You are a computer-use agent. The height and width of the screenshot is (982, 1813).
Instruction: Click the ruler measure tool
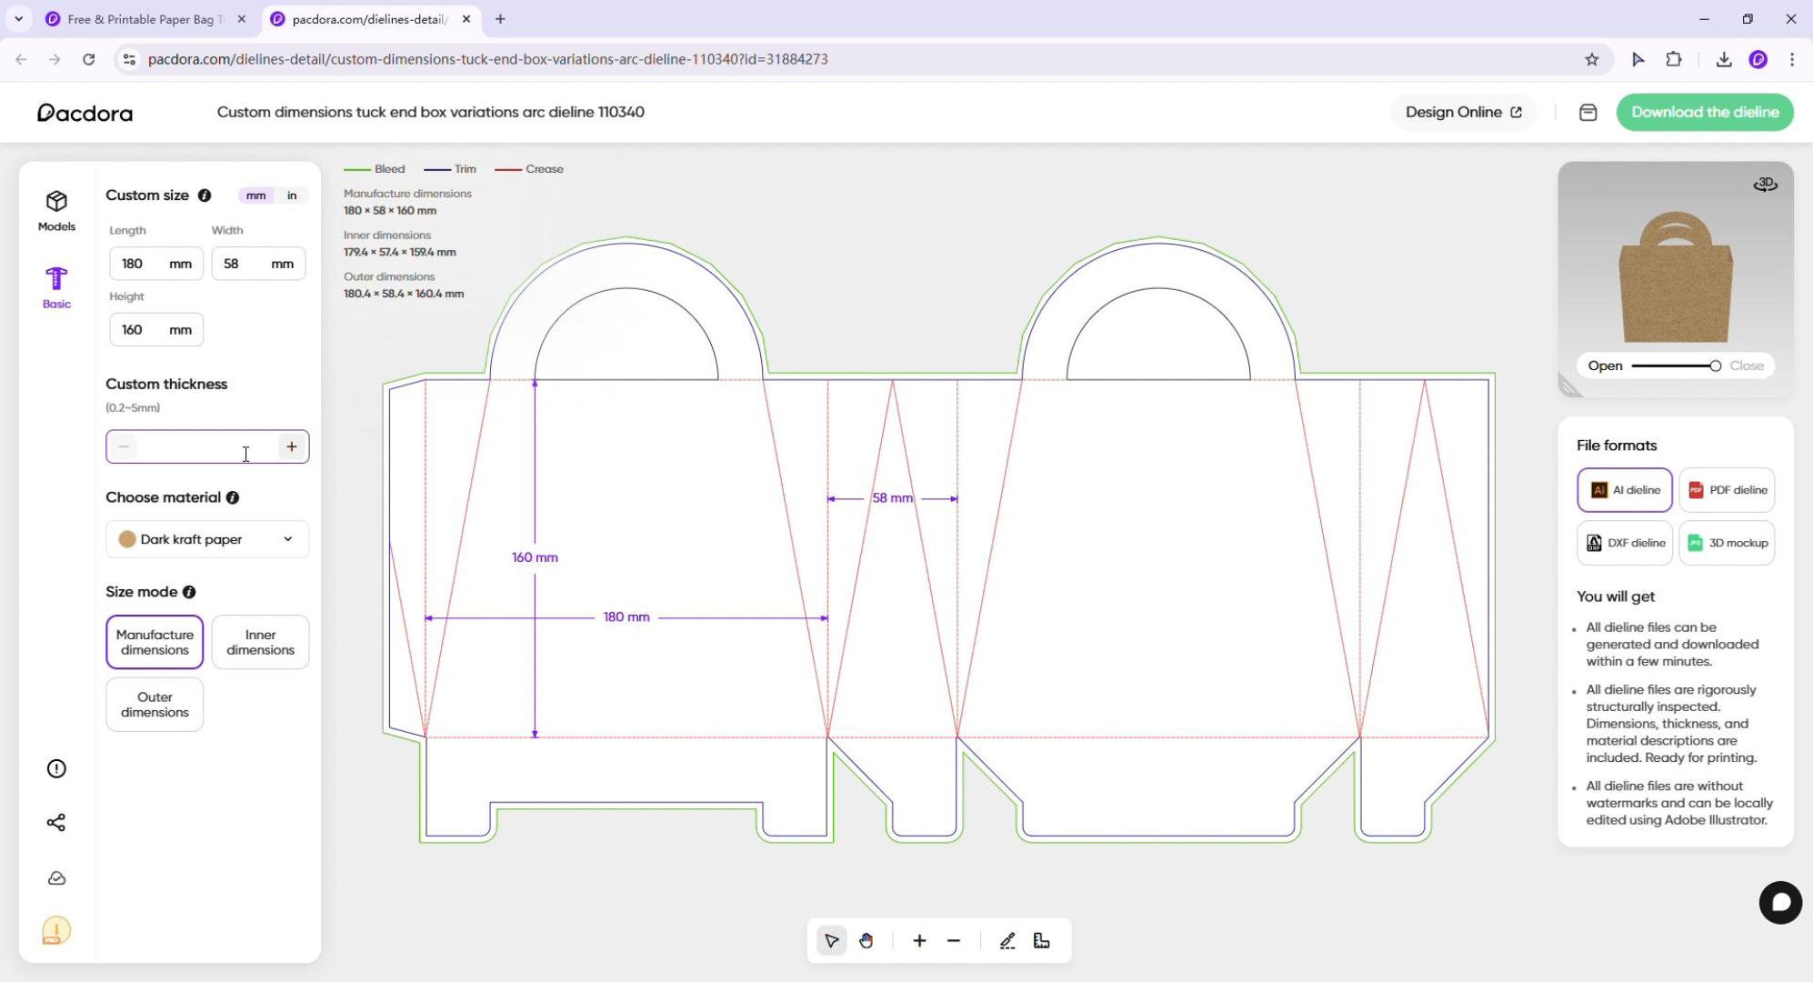pyautogui.click(x=1042, y=941)
